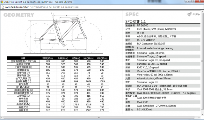Click the A2-SL frame spec
Viewport: 204px width, 120px height.
[157, 36]
